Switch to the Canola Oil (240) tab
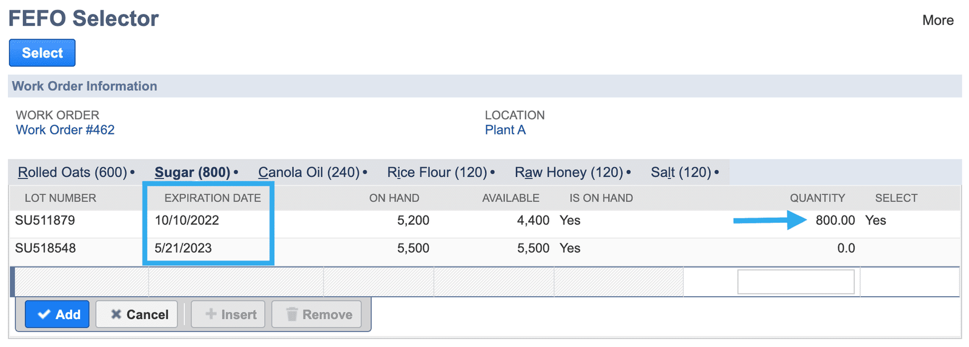 (x=309, y=173)
